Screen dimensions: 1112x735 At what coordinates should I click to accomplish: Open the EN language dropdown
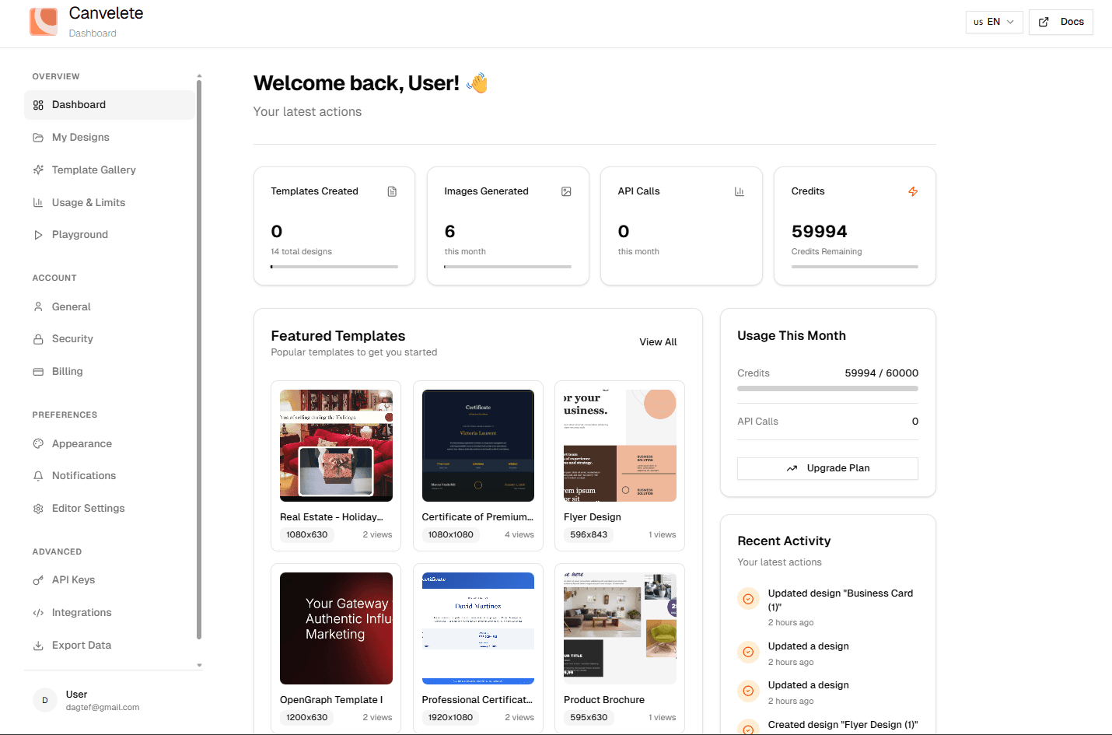994,22
